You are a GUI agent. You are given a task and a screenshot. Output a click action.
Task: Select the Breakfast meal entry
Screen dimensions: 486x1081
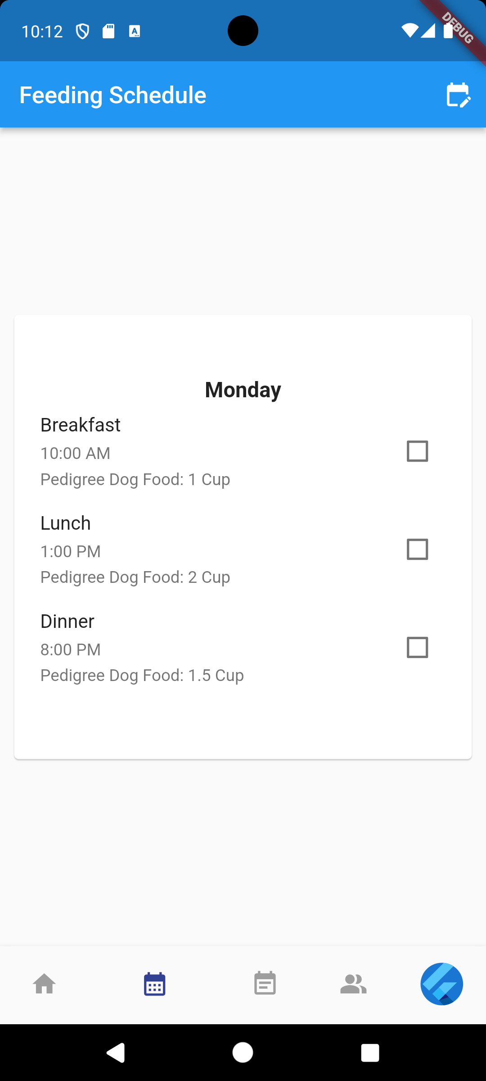point(81,425)
